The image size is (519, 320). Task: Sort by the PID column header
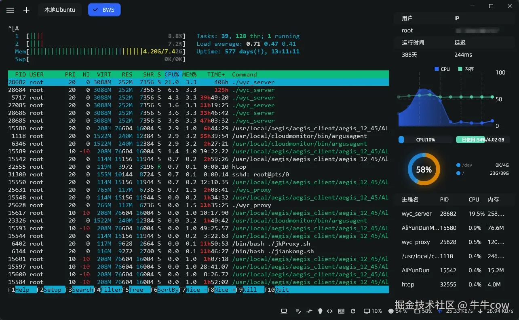(20, 74)
